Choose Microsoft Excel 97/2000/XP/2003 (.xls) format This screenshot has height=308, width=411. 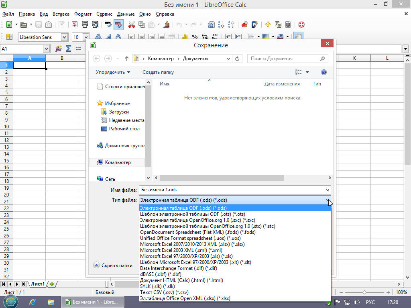click(235, 256)
